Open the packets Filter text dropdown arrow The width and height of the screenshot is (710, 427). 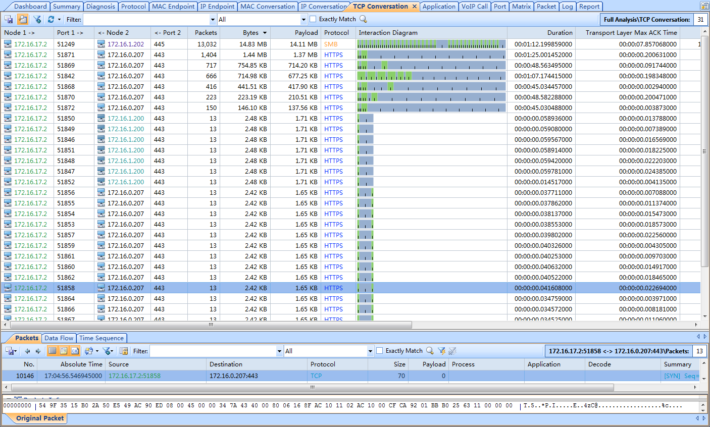click(x=279, y=351)
